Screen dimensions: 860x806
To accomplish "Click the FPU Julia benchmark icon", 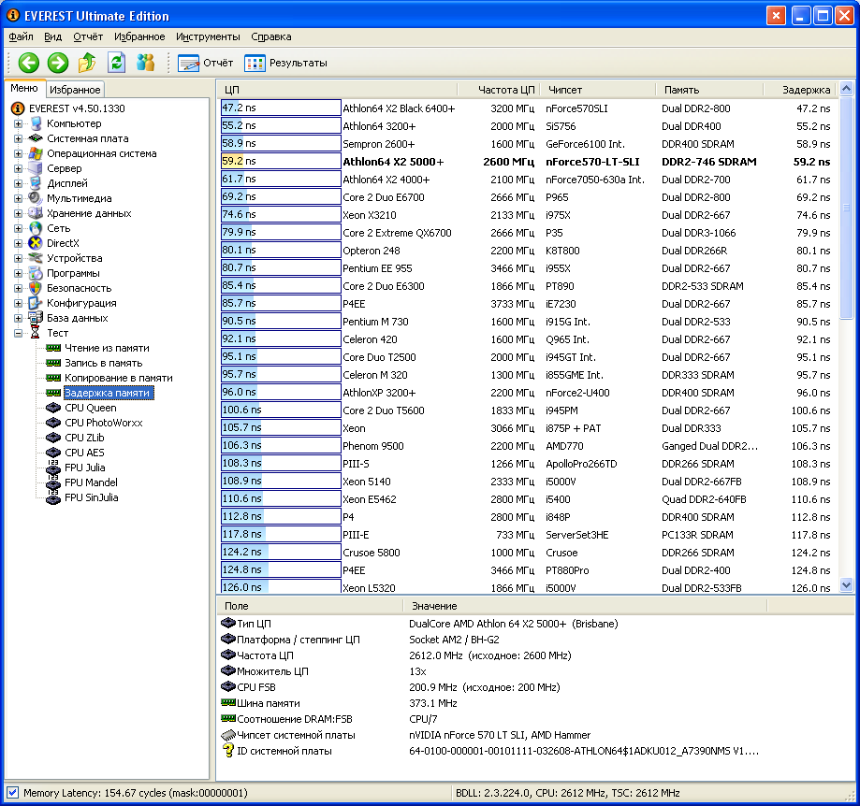I will 53,468.
